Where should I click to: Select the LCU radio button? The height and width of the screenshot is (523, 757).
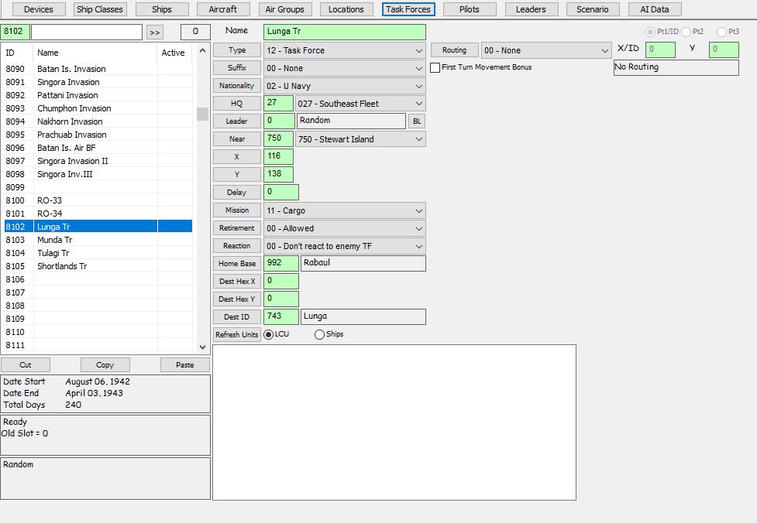pos(268,334)
